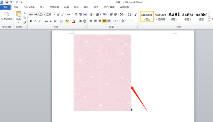Screen dimensions: 213x122
Task: Toggle Show paragraph marks icon
Action: click(x=135, y=15)
